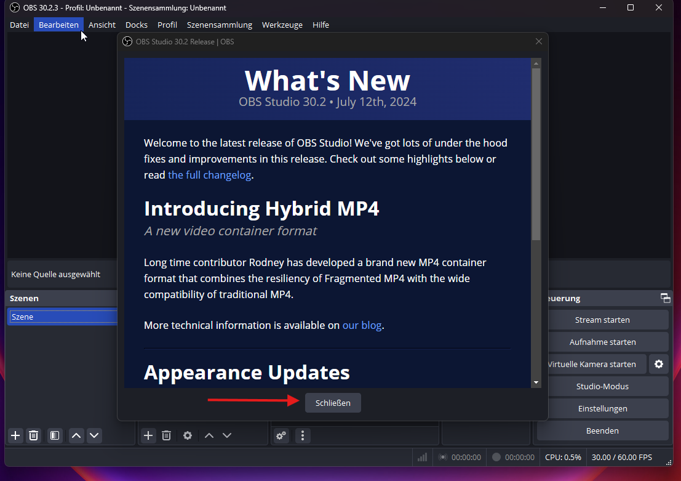Click the OBS logo in the main title bar
Screen dimensions: 681x481
tap(15, 7)
